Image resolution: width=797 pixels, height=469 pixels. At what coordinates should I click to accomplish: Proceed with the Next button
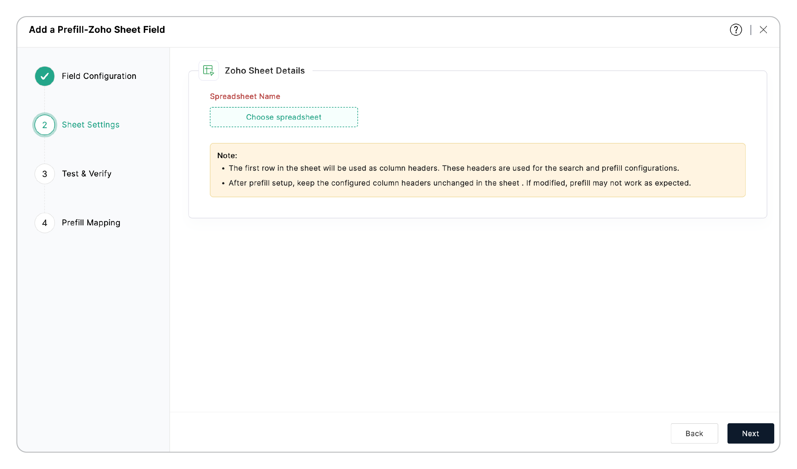[x=751, y=433]
